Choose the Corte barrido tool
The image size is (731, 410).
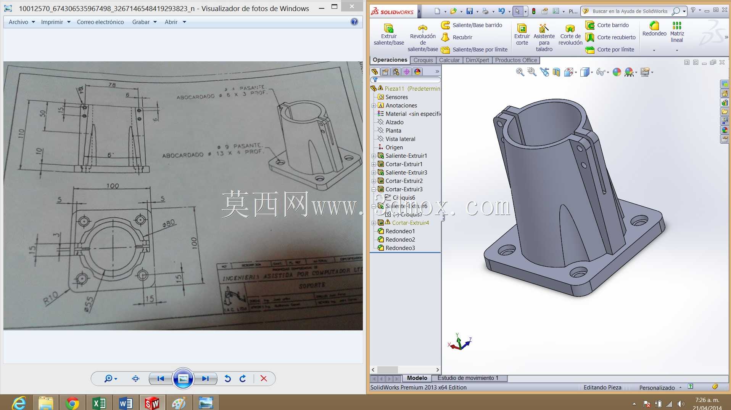click(x=607, y=25)
